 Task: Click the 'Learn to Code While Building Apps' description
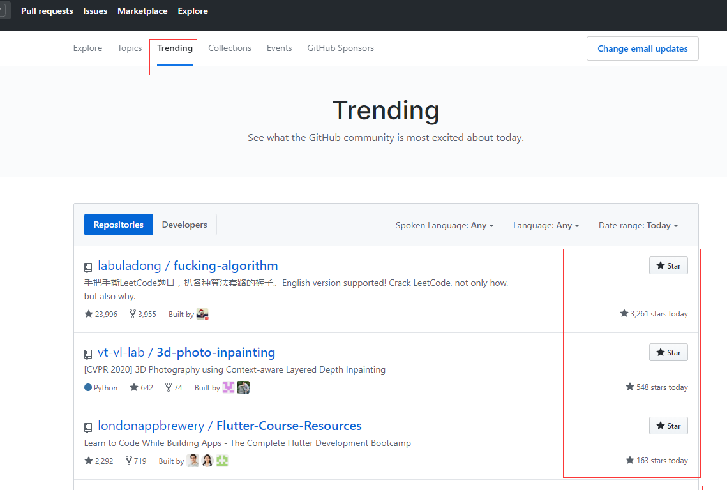tap(248, 443)
